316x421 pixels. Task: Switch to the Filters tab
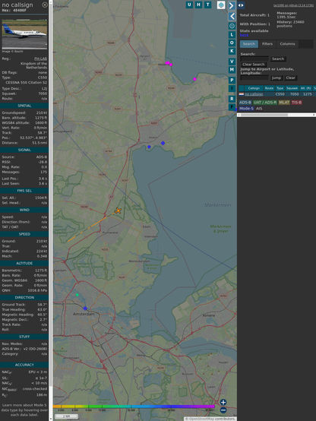click(x=267, y=44)
